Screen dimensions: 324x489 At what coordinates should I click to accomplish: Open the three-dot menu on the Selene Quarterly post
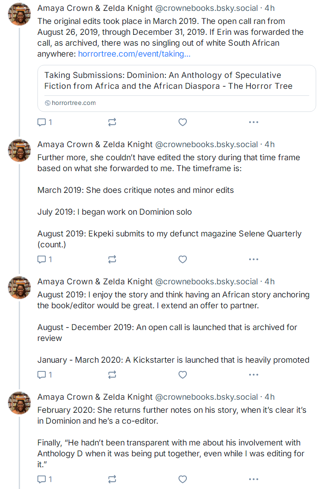(253, 259)
